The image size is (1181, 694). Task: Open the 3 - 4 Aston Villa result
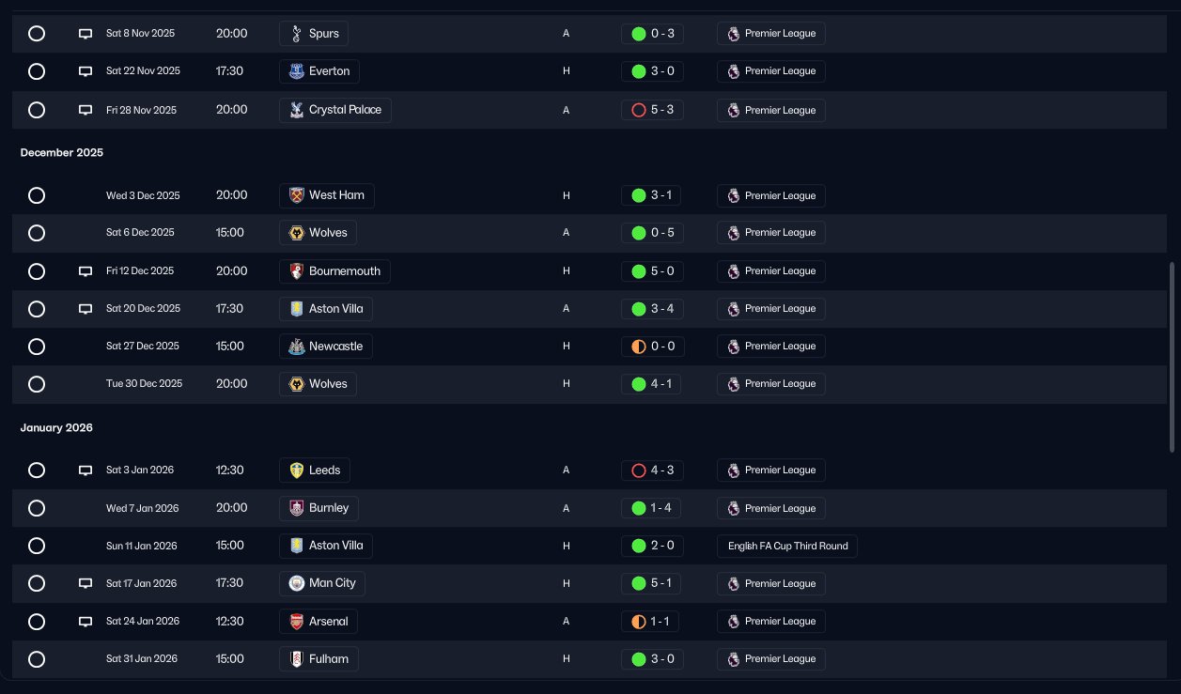(653, 309)
